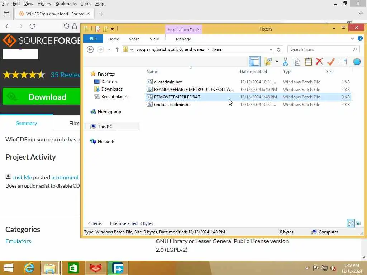
Task: Toggle the navigation pane layout button
Action: (x=255, y=62)
